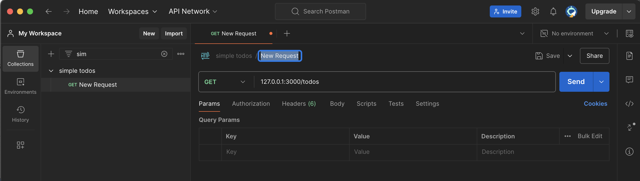Click the HTTP request type icon
The width and height of the screenshot is (640, 181).
point(205,56)
